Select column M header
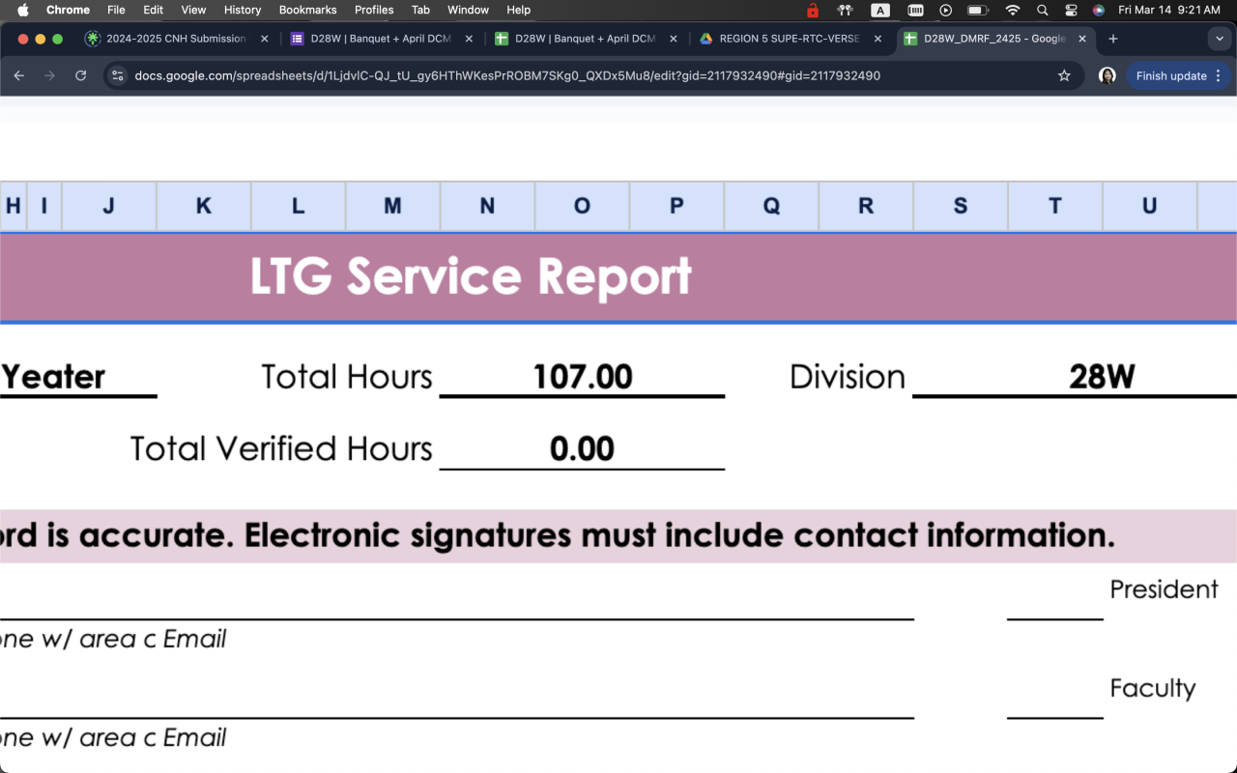 392,206
